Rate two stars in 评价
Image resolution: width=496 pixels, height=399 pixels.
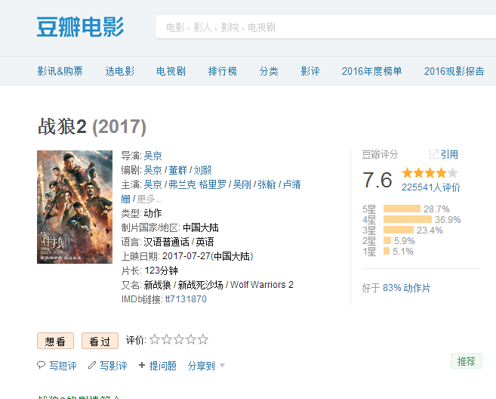(167, 339)
